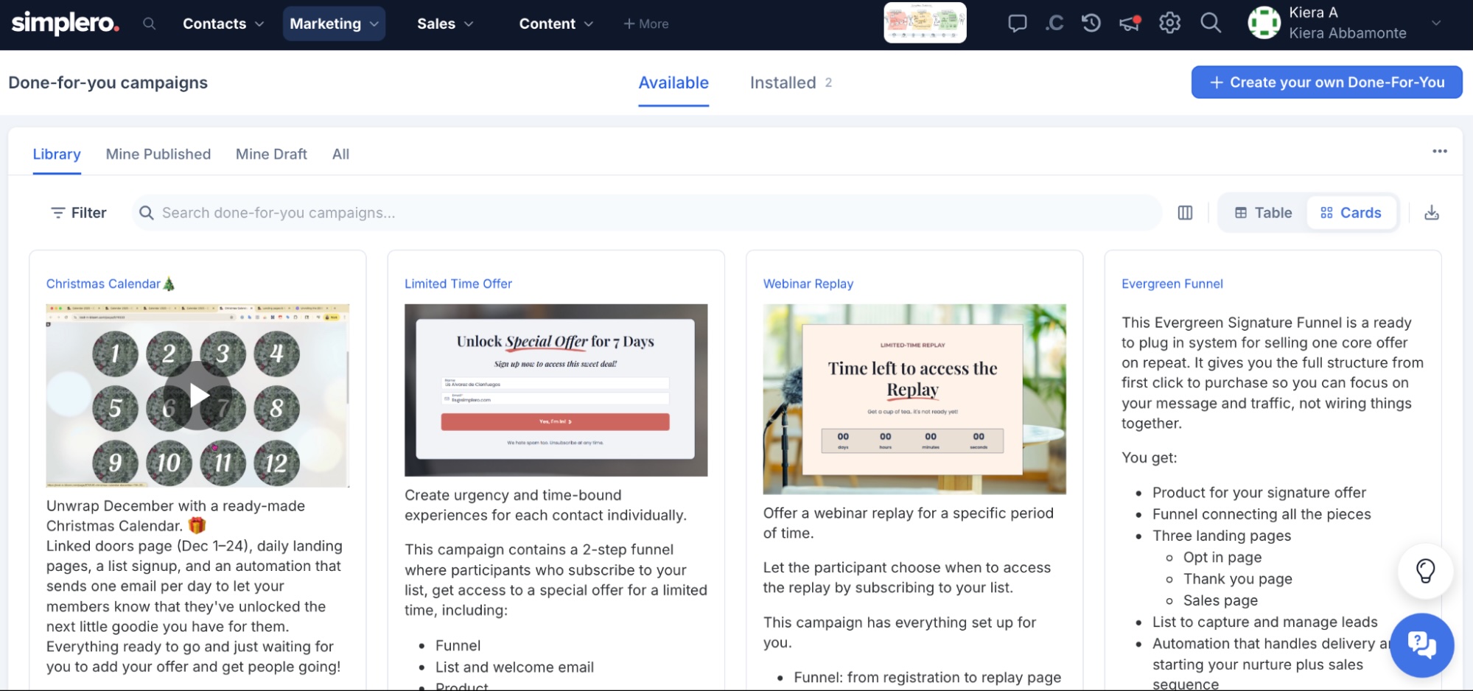Click the history clock icon

(x=1091, y=23)
